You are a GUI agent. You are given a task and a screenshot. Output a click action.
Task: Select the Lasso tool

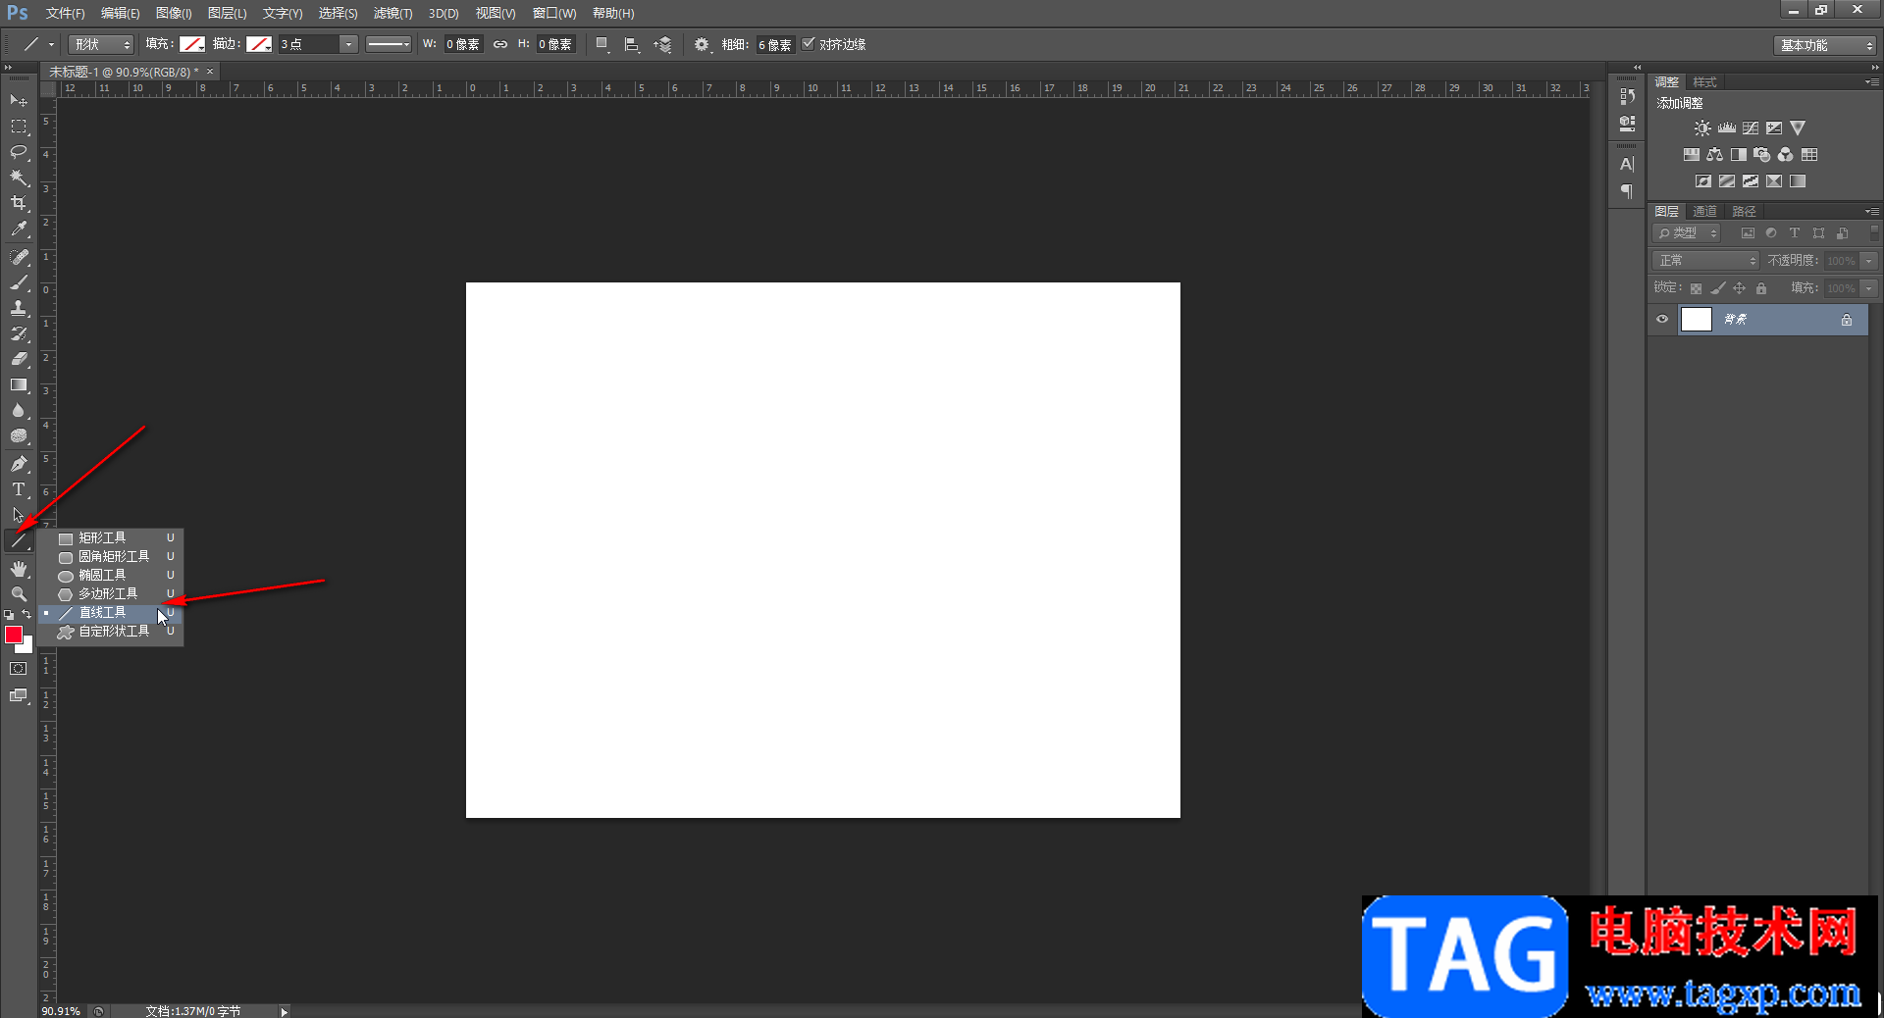click(x=19, y=152)
